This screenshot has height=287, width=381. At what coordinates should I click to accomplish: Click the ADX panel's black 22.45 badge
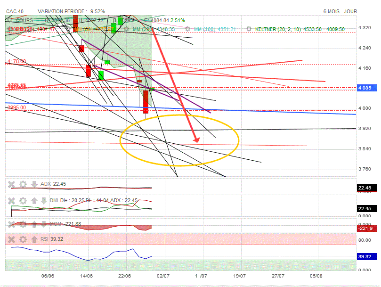(x=367, y=188)
